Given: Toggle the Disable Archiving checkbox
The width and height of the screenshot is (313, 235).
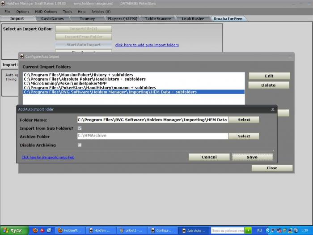Looking at the screenshot, I should tap(80, 145).
